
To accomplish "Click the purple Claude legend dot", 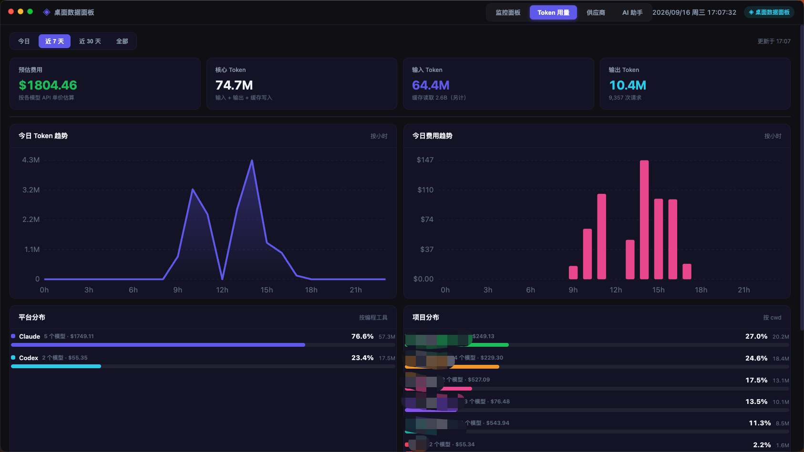I will (13, 336).
